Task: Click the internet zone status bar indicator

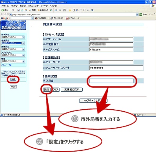Action: click(x=140, y=115)
